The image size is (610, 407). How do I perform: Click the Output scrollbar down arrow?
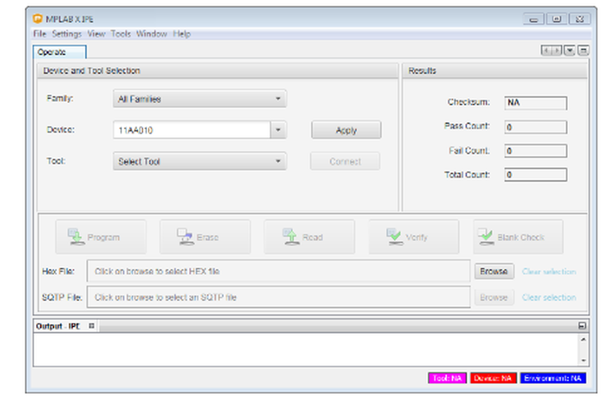(x=583, y=360)
